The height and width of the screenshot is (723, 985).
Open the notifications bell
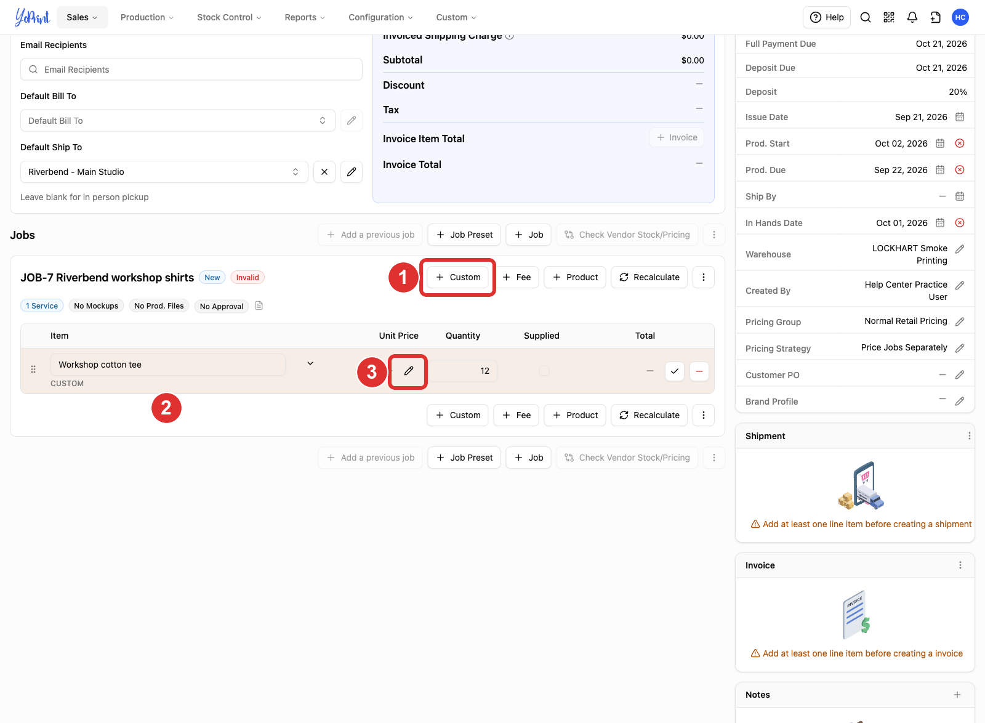[x=912, y=17]
